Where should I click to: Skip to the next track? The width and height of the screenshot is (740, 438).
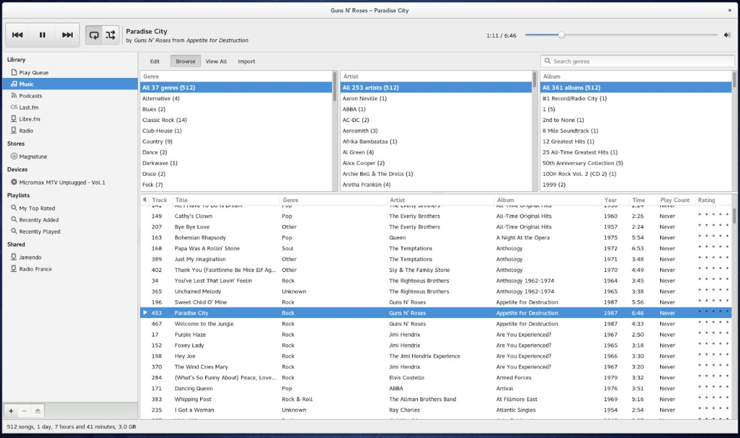click(67, 35)
